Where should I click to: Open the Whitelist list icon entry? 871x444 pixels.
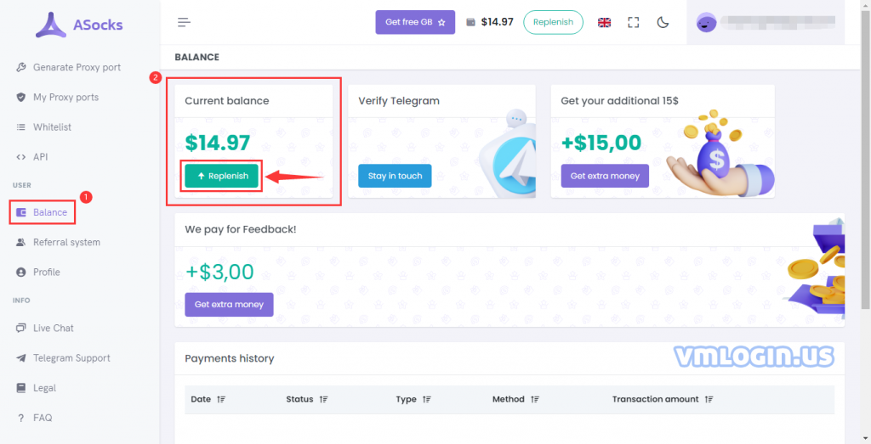(52, 127)
